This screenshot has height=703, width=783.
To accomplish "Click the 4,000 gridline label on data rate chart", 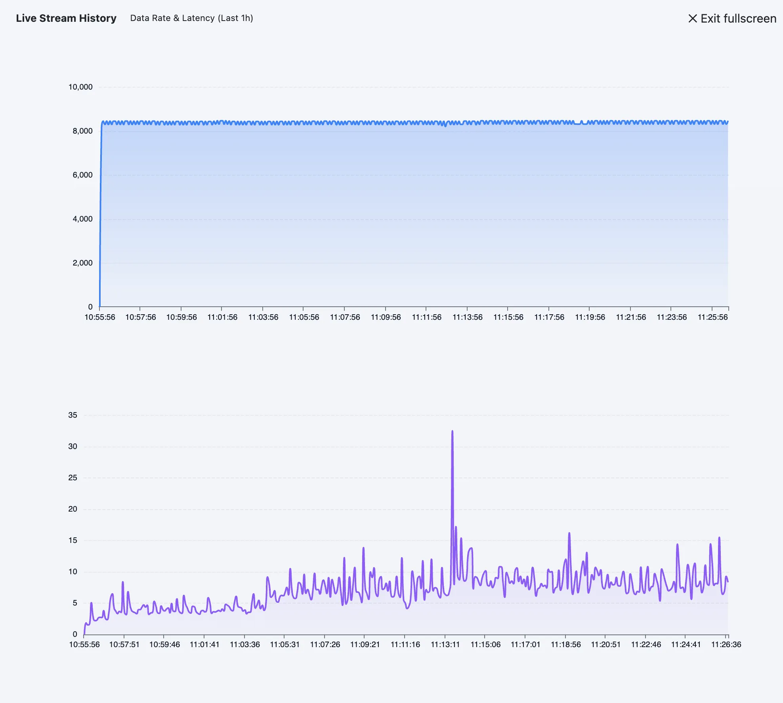I will pos(82,219).
